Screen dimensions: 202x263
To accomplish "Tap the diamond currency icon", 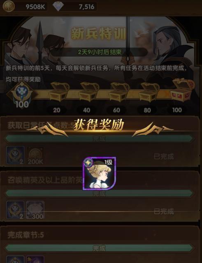I will (x=58, y=7).
